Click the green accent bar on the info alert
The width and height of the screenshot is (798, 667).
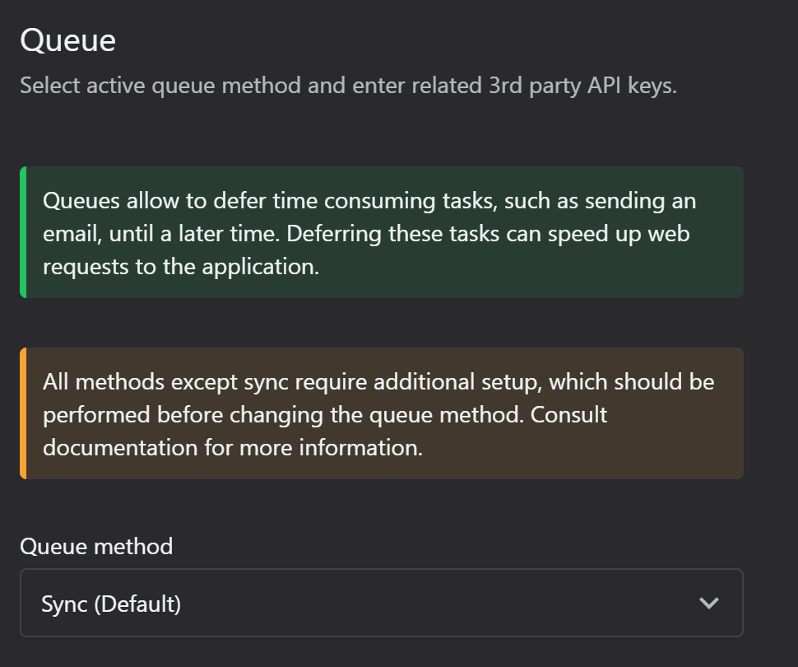[23, 232]
